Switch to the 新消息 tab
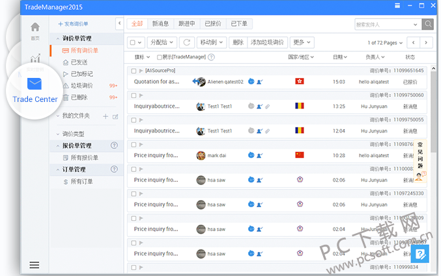The width and height of the screenshot is (441, 276). pyautogui.click(x=161, y=23)
